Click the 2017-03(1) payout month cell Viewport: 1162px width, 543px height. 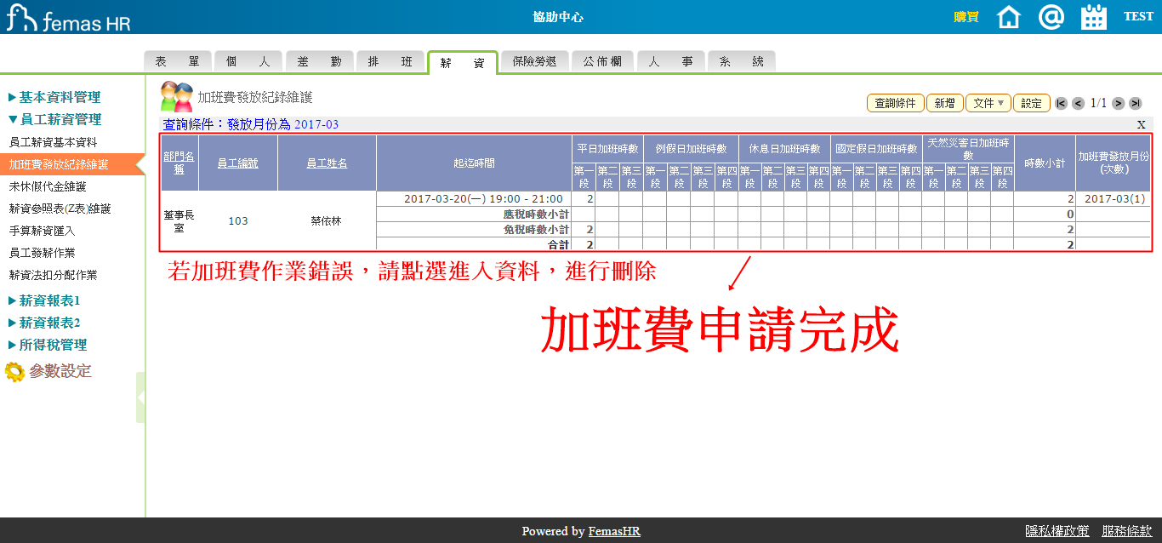point(1114,198)
